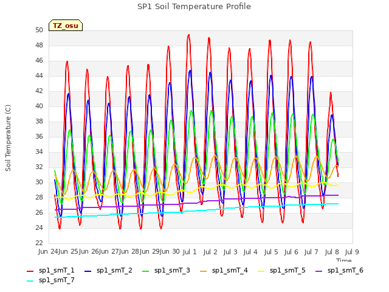Click the red sp1_smT_1 legend swatch
The width and height of the screenshot is (389, 292).
pos(30,271)
